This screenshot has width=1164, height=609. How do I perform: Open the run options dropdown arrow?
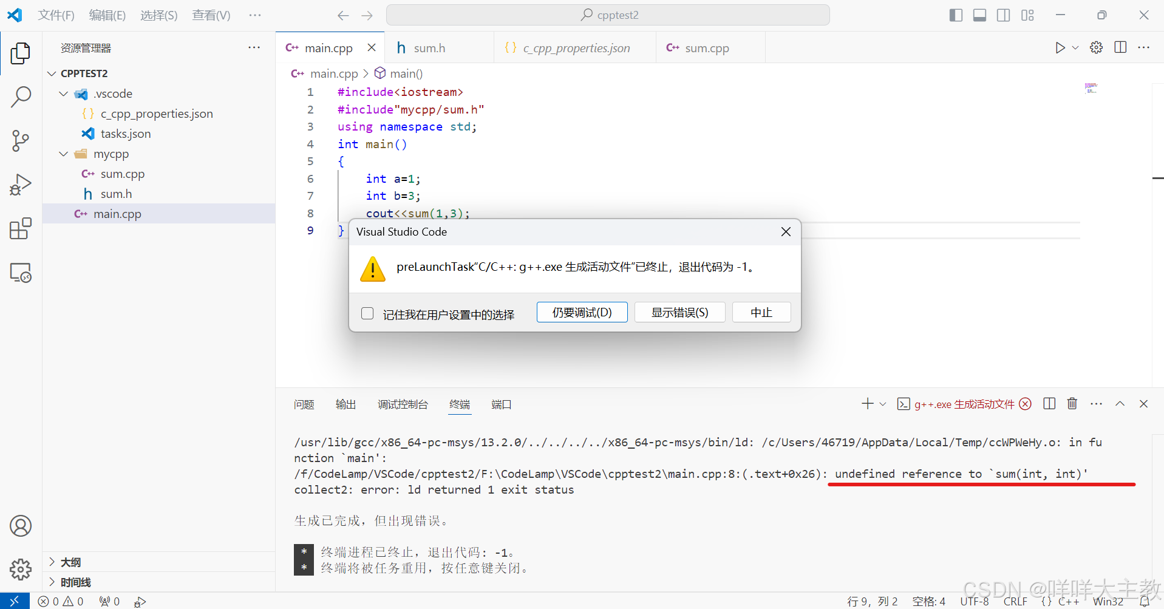[1075, 48]
